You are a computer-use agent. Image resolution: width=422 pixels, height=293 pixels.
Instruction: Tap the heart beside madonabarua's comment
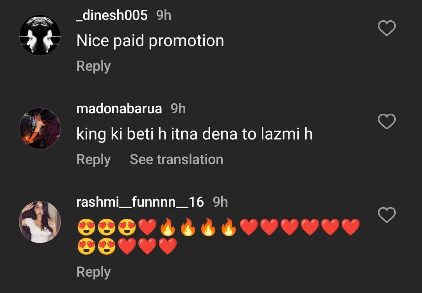[x=387, y=122]
